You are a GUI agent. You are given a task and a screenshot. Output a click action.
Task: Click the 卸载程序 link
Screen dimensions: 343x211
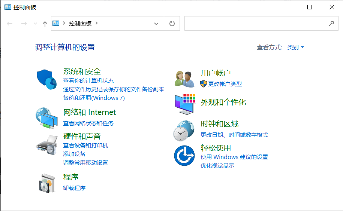point(74,188)
